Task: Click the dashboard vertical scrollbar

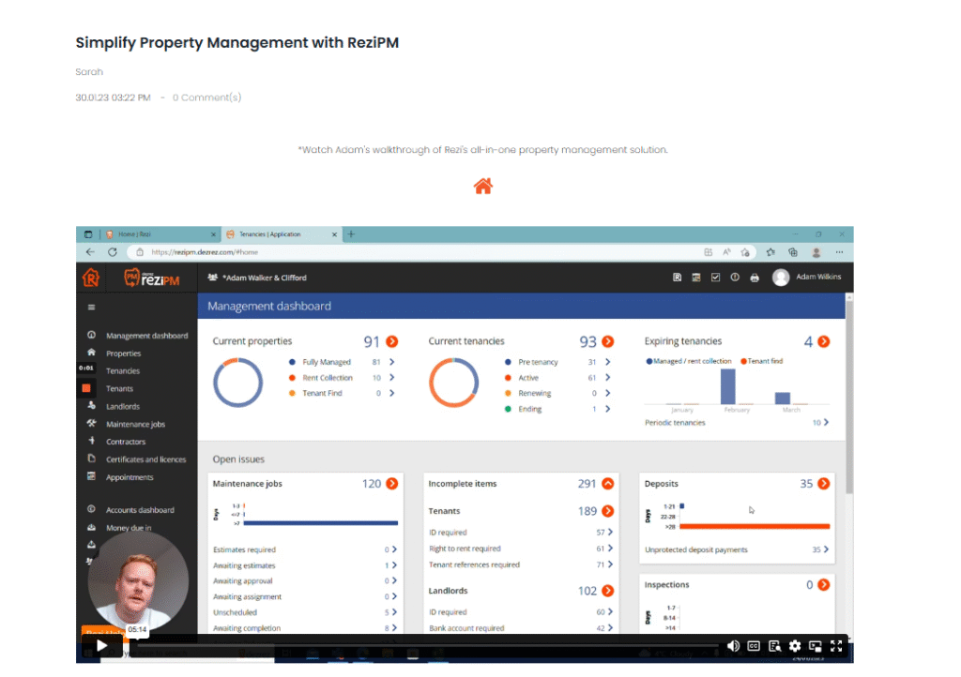Action: click(848, 395)
